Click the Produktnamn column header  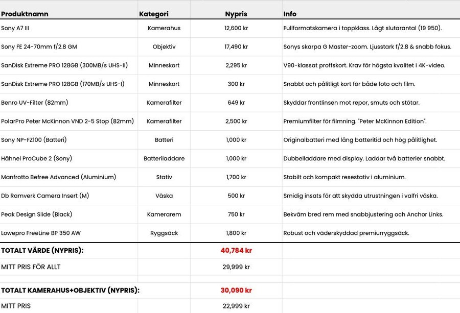click(x=25, y=14)
